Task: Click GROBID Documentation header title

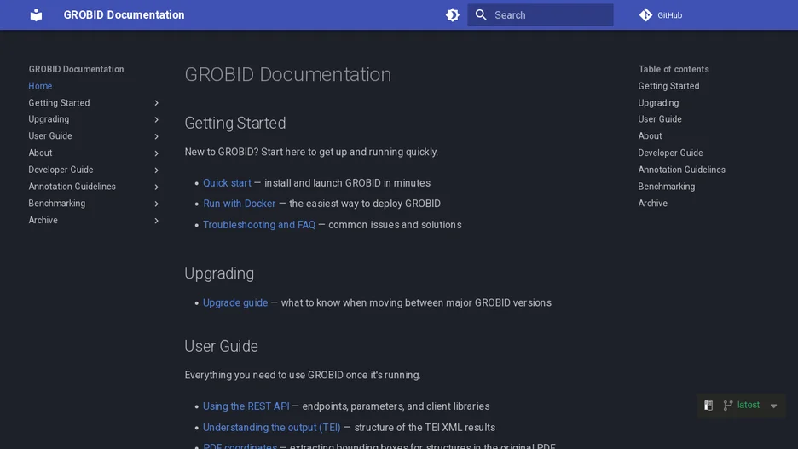Action: [124, 15]
